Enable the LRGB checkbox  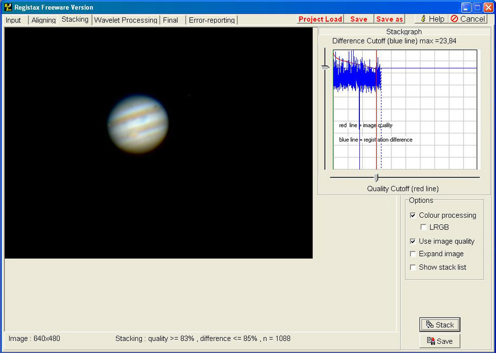[x=423, y=227]
